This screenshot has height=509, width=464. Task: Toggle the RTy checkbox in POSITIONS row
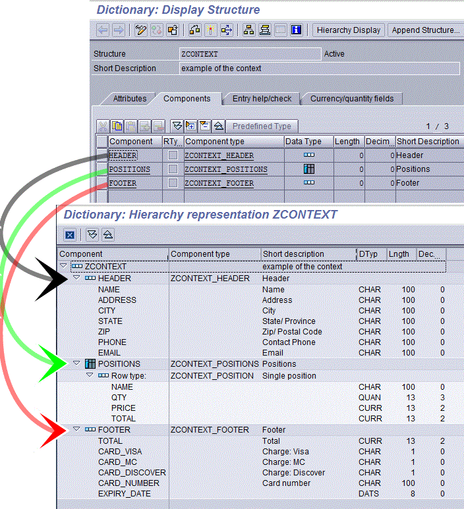173,169
